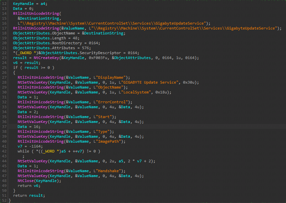Select SecurityDescriptor field on line 22
Image resolution: width=286 pixels, height=203 pixels.
100,53
